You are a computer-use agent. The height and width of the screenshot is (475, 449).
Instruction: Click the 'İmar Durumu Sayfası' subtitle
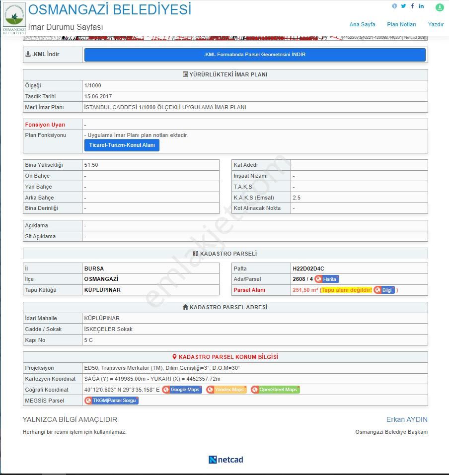pos(66,27)
